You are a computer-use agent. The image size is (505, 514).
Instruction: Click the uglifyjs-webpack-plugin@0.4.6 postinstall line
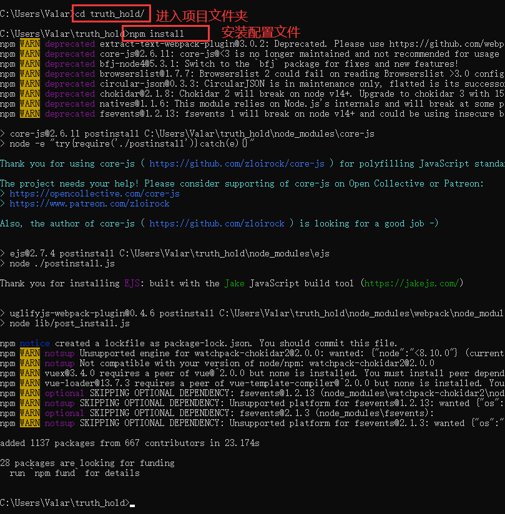tap(252, 313)
